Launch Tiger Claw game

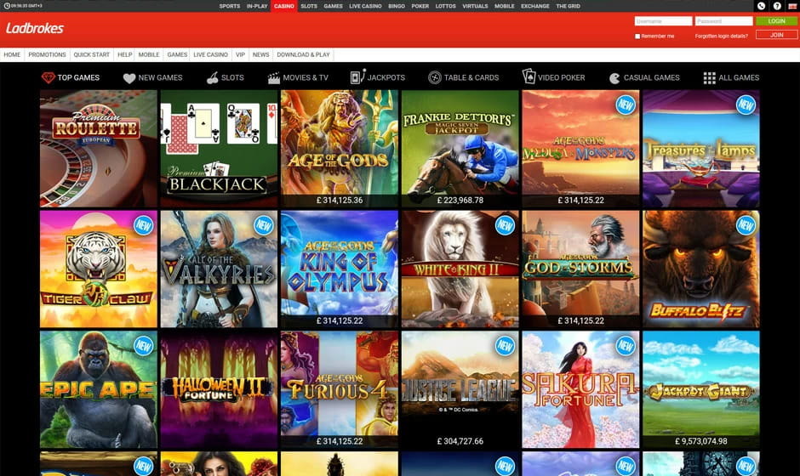(99, 269)
